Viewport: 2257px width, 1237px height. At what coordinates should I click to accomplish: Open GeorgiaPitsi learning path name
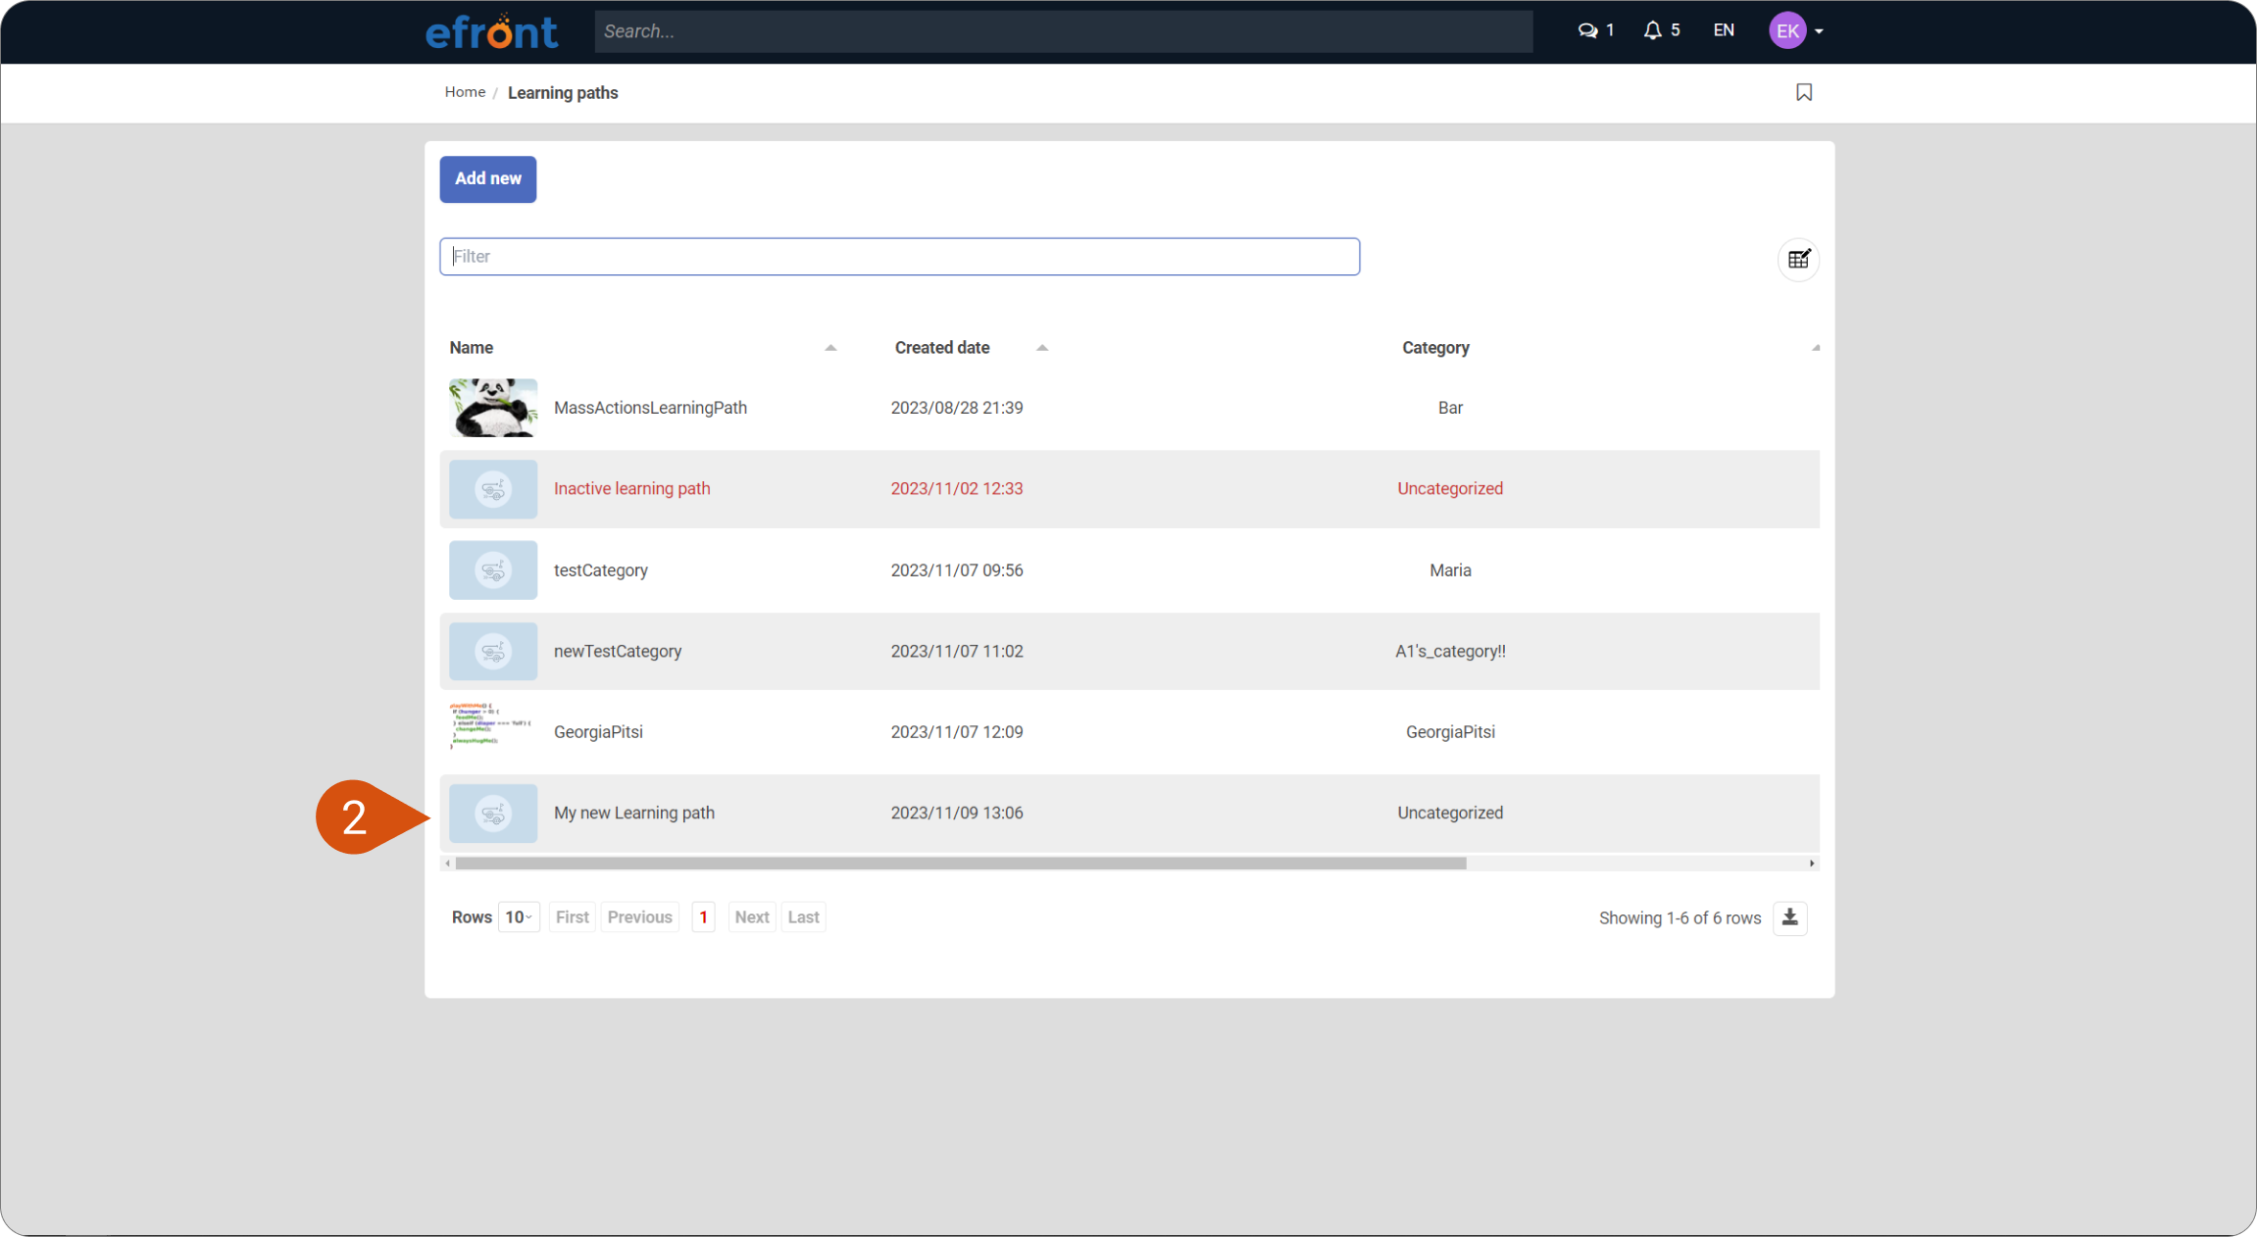[x=598, y=732]
